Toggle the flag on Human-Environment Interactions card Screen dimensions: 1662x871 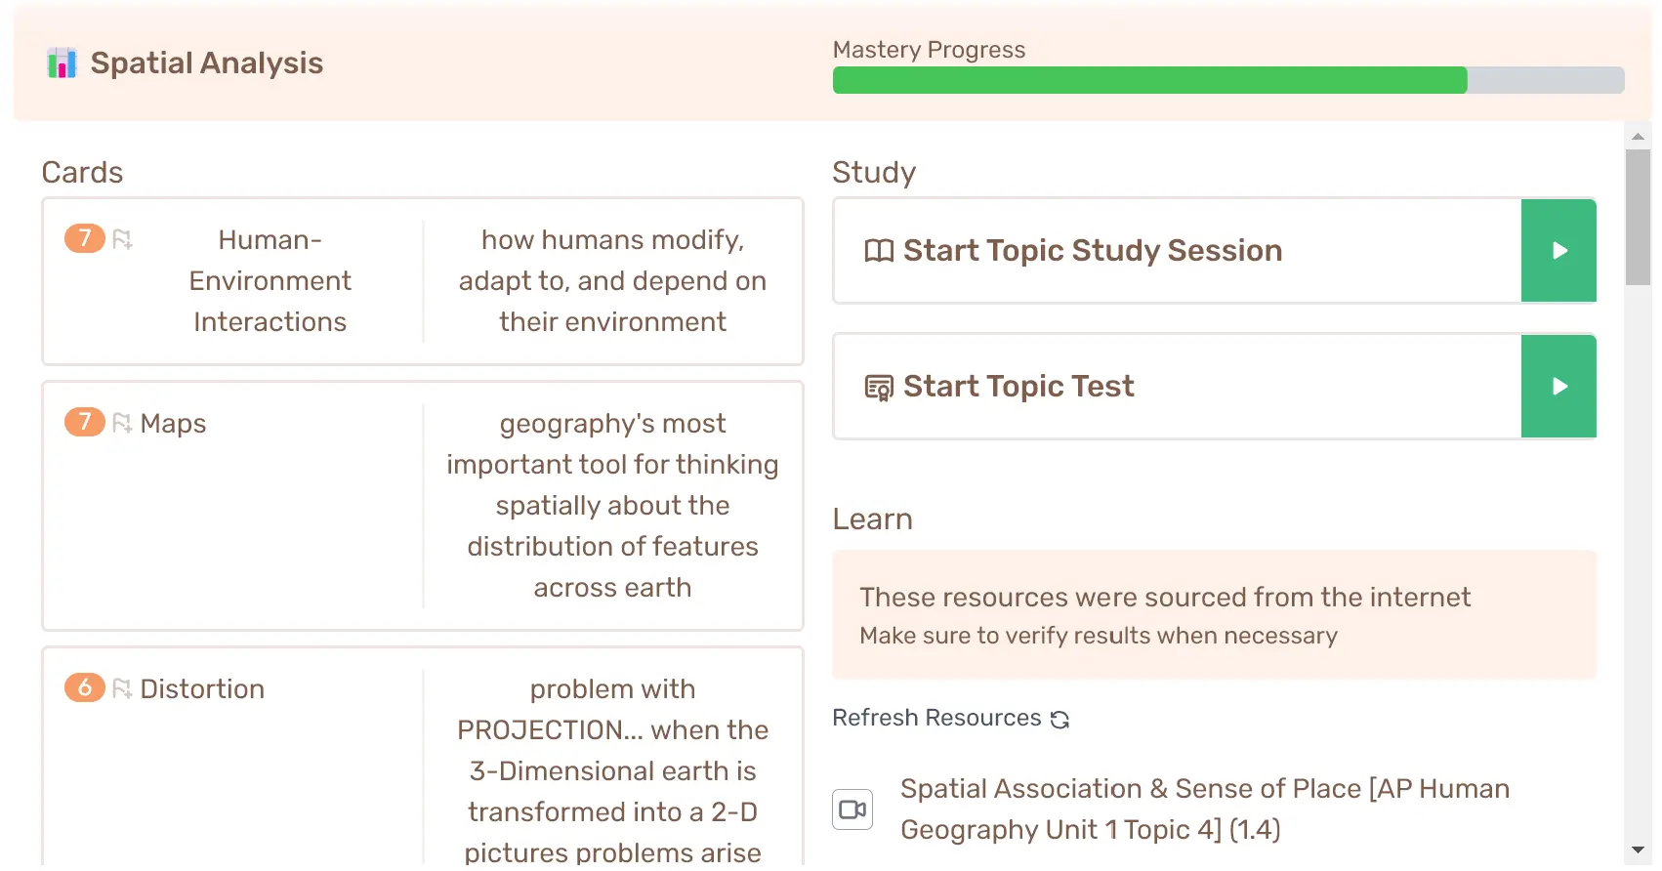tap(123, 238)
